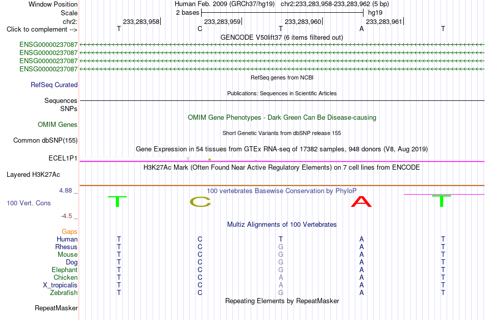Image resolution: width=485 pixels, height=320 pixels.
Task: Click 'RefSeq genes from NCBI' track title
Action: [282, 77]
